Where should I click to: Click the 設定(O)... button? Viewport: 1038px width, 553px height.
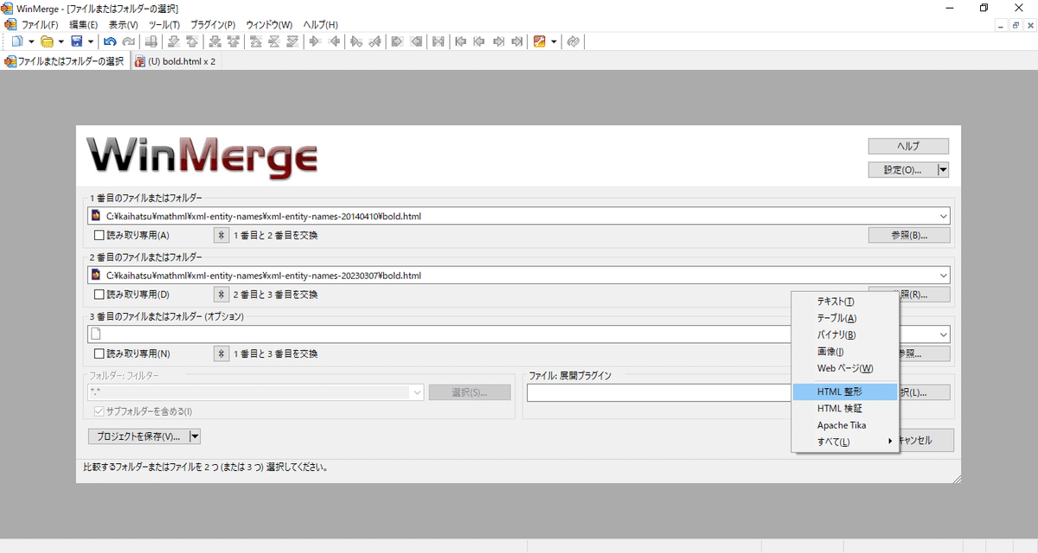click(902, 170)
